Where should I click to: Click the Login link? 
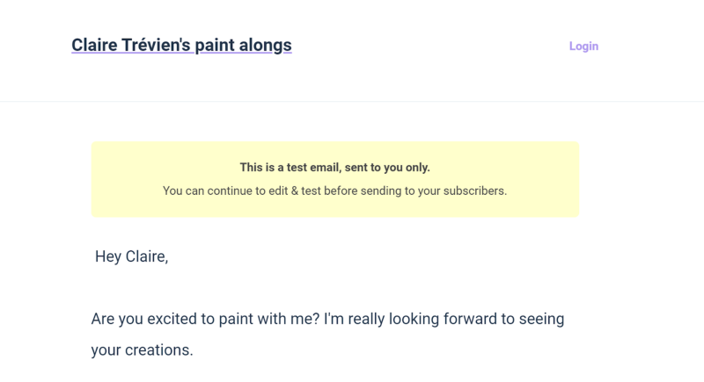pyautogui.click(x=583, y=47)
